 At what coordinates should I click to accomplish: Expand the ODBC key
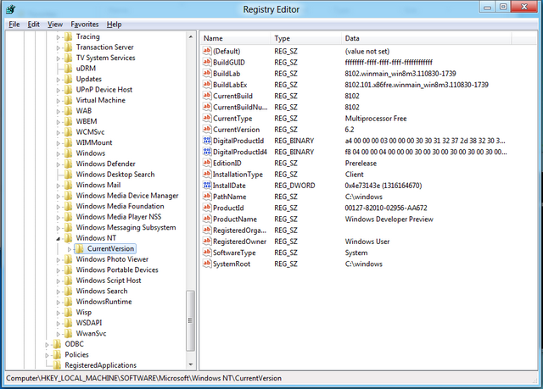click(x=48, y=344)
